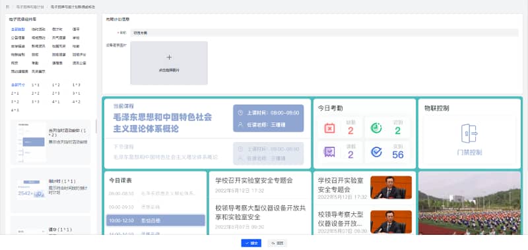Click the teacher person icon beside 任课老师

point(240,124)
